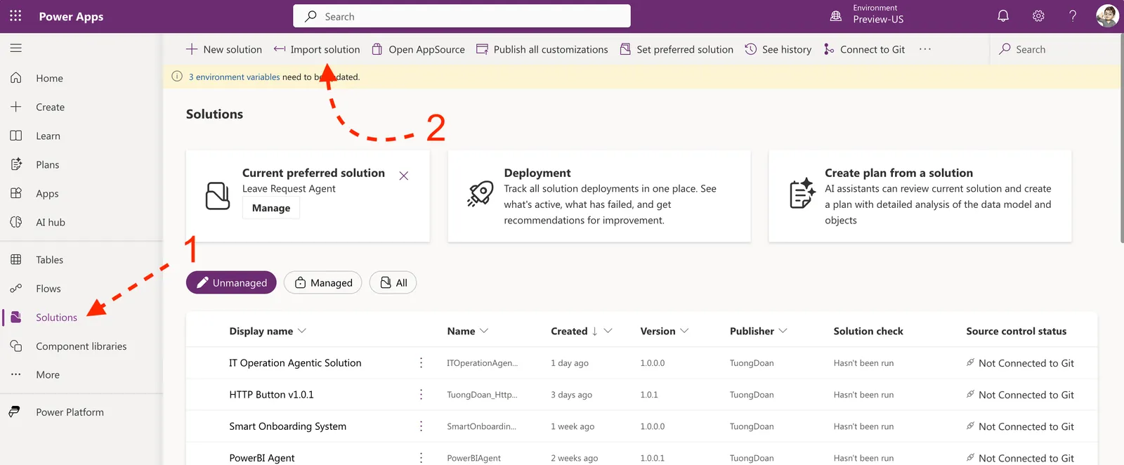Open the command bar overflow ellipsis

[x=925, y=49]
